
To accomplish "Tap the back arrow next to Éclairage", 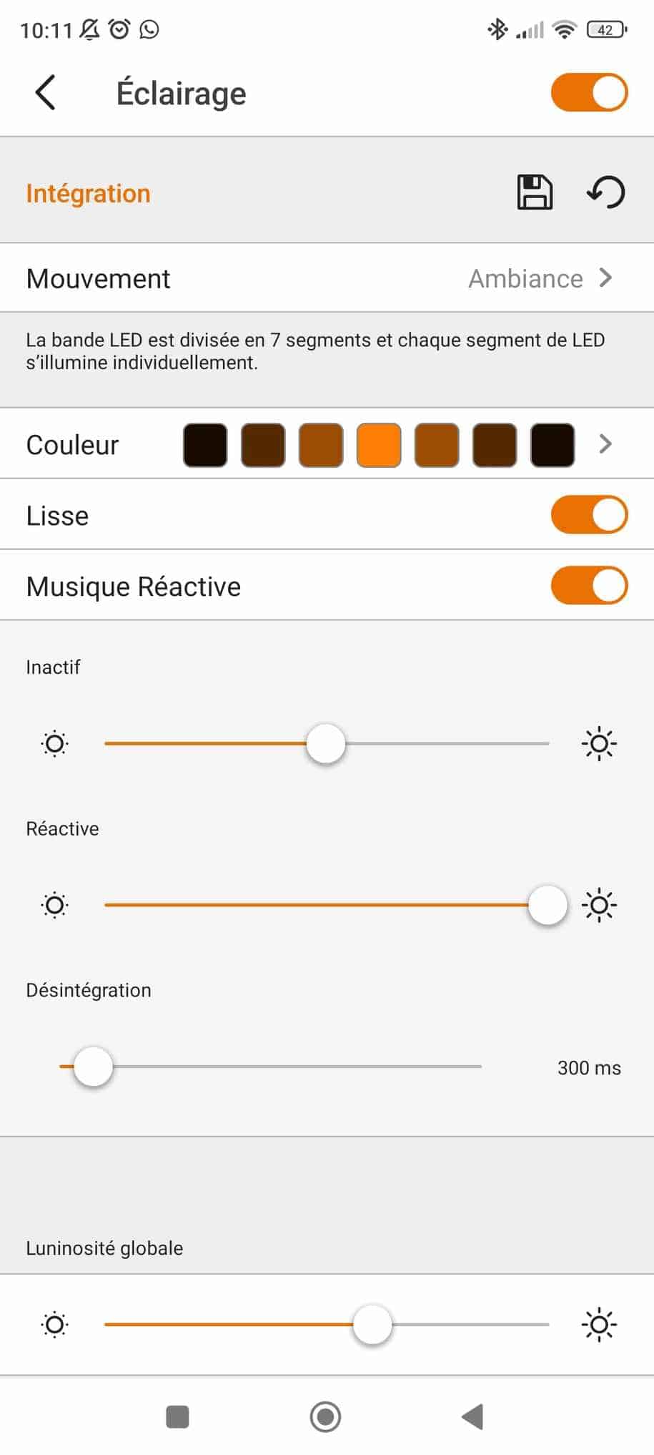I will pos(46,93).
